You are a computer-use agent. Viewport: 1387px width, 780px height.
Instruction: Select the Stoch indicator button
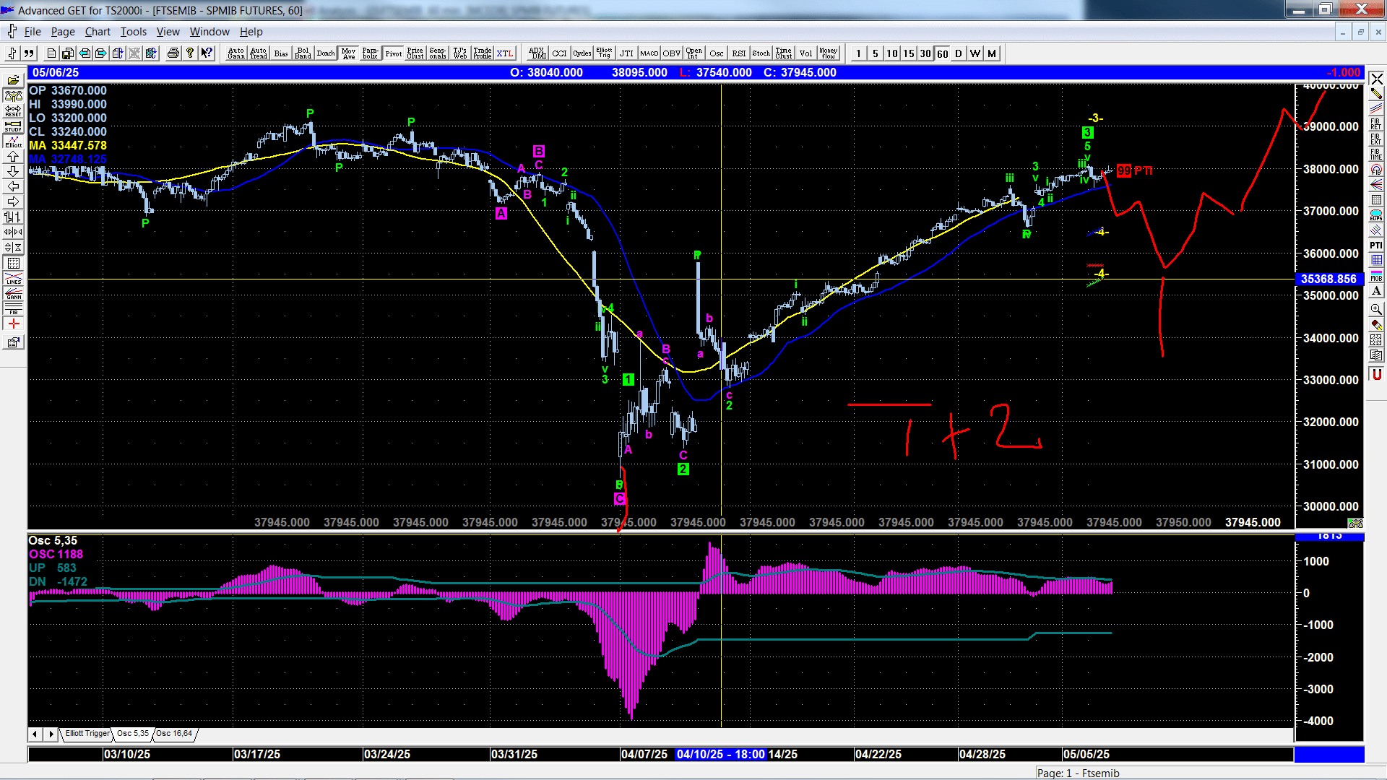pyautogui.click(x=761, y=53)
